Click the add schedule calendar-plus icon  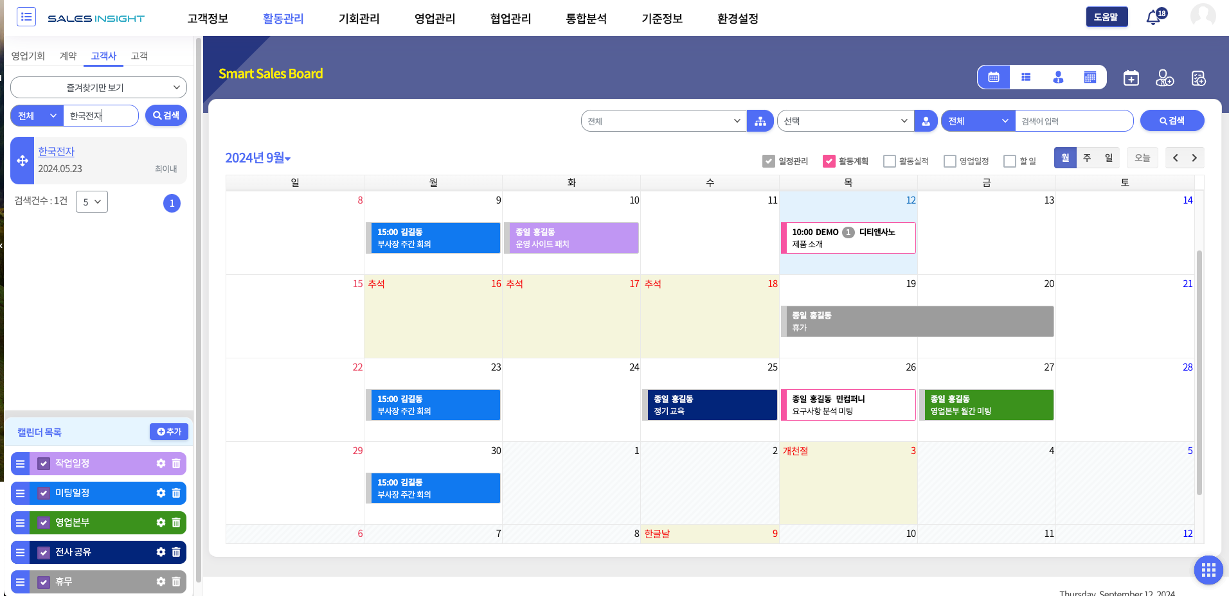point(1131,78)
